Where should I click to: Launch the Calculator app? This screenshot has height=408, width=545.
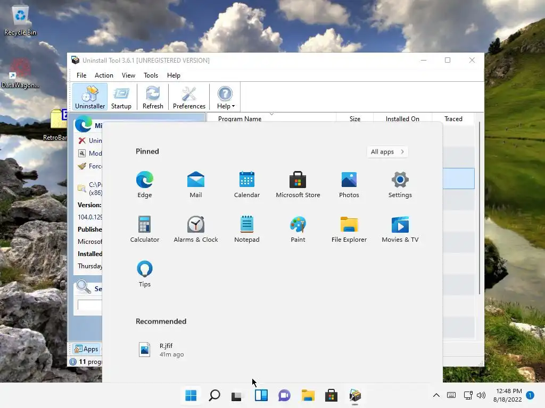point(145,229)
